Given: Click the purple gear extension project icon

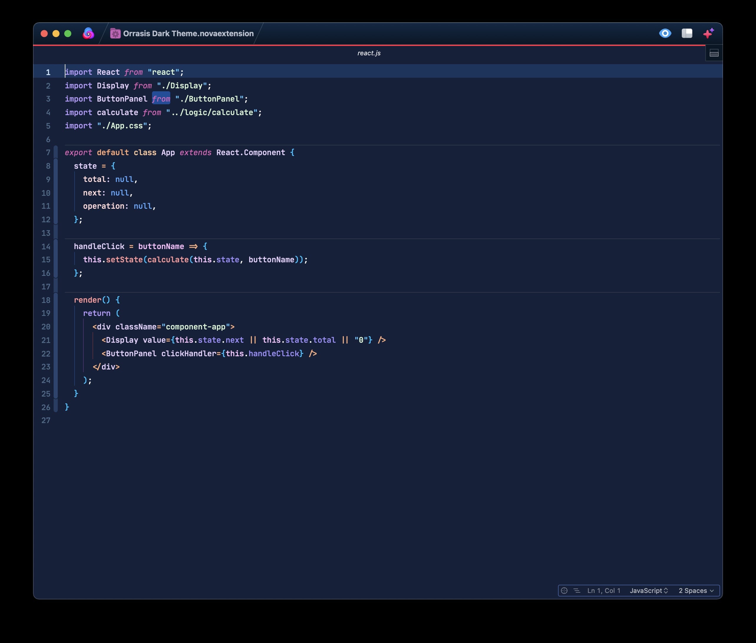Looking at the screenshot, I should point(115,34).
